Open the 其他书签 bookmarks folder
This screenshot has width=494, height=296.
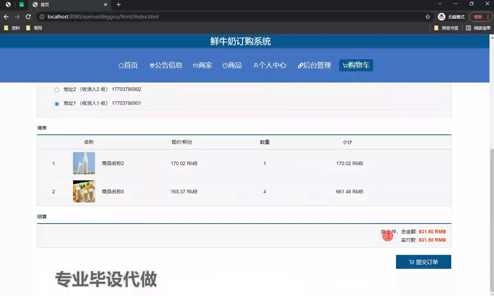coord(446,28)
